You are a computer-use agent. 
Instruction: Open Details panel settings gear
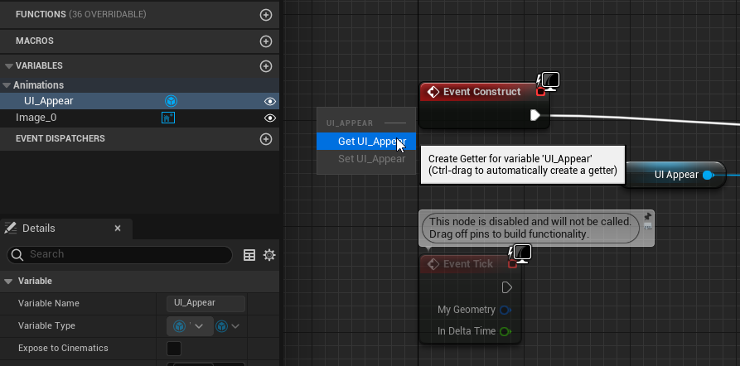pyautogui.click(x=269, y=255)
